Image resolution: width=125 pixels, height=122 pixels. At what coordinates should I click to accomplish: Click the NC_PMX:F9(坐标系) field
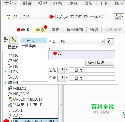pyautogui.click(x=90, y=17)
